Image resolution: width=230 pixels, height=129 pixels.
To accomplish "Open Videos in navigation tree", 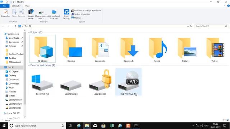I will [x=12, y=96].
